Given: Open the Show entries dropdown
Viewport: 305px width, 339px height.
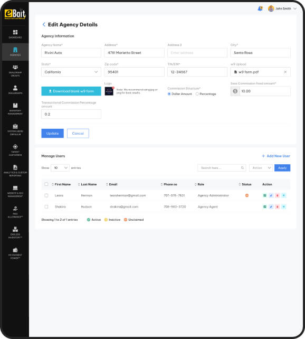Looking at the screenshot, I should (60, 168).
